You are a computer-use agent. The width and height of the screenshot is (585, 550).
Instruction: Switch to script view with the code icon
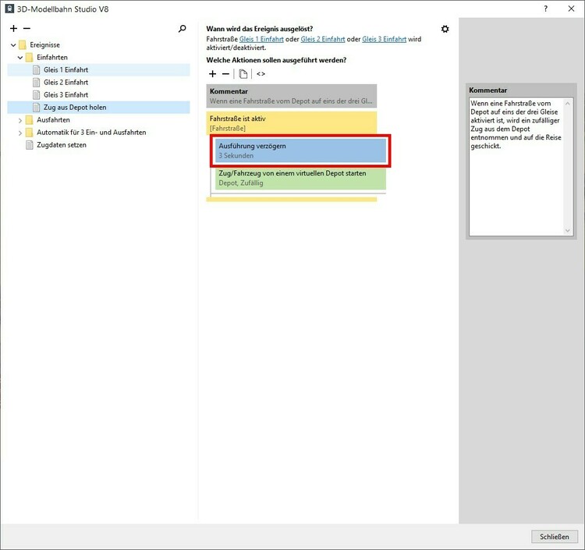pyautogui.click(x=261, y=74)
